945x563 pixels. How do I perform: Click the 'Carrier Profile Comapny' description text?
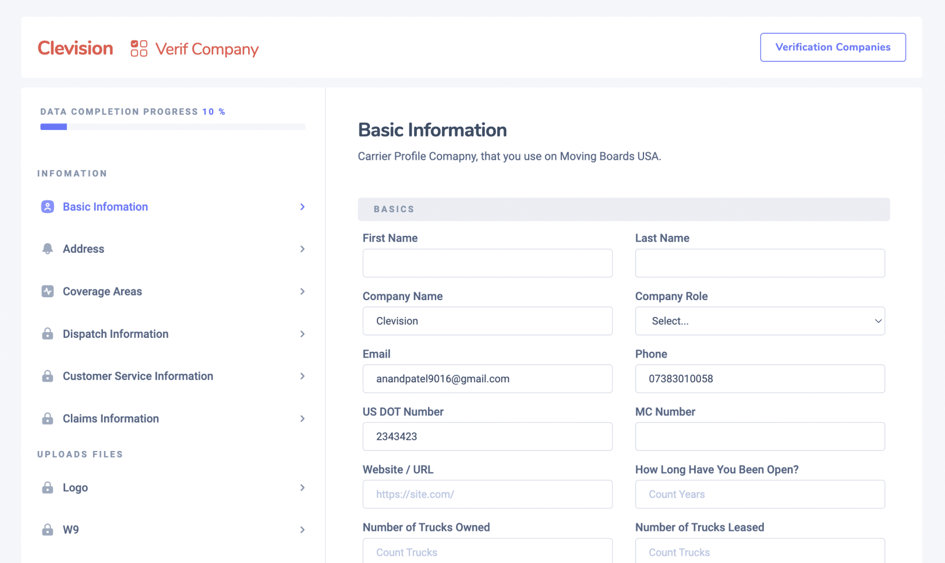tap(510, 156)
